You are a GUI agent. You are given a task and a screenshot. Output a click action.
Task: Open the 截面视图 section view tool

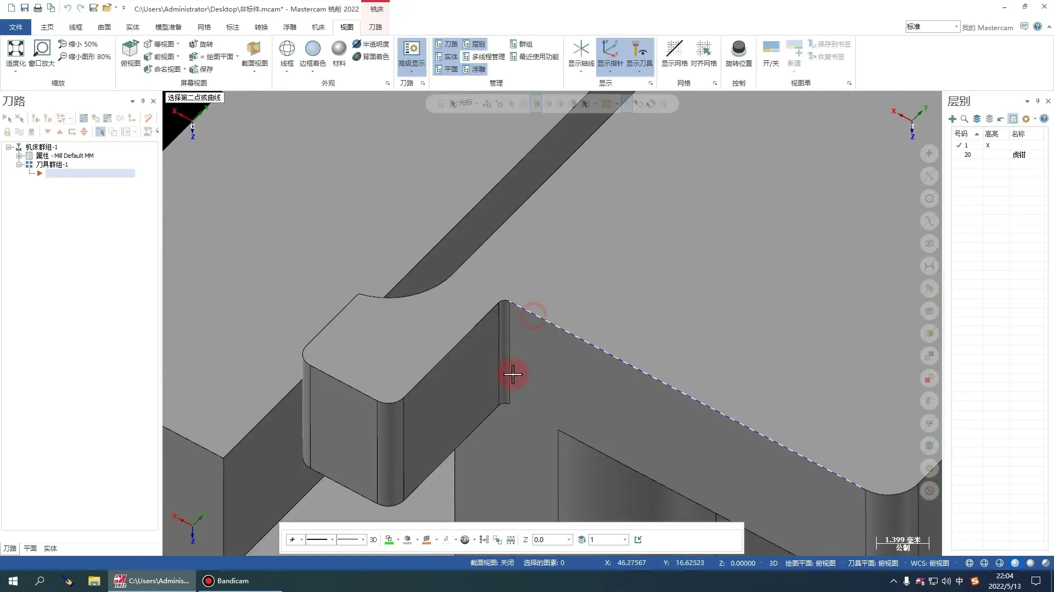pos(254,49)
